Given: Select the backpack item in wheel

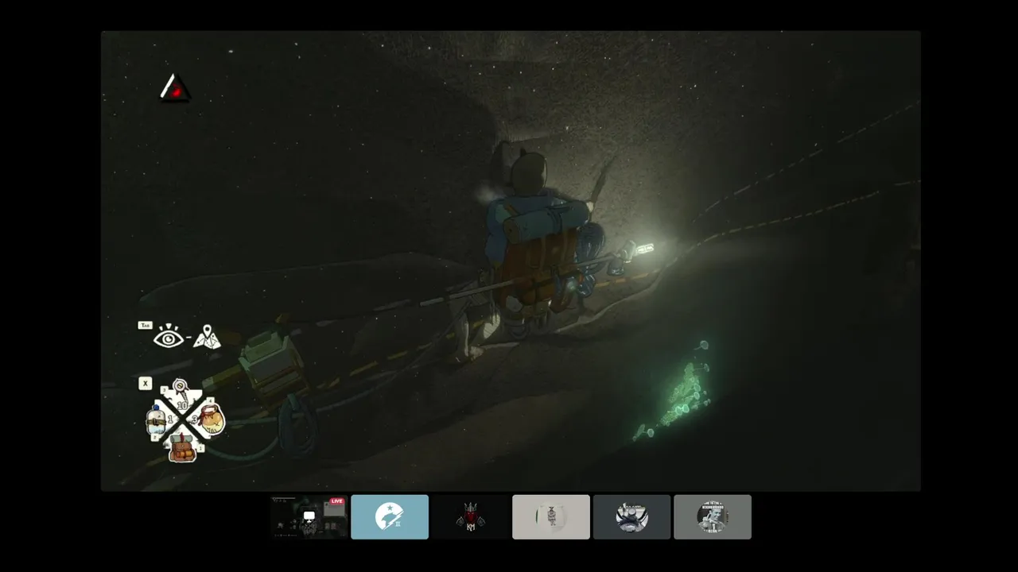Looking at the screenshot, I should point(183,449).
